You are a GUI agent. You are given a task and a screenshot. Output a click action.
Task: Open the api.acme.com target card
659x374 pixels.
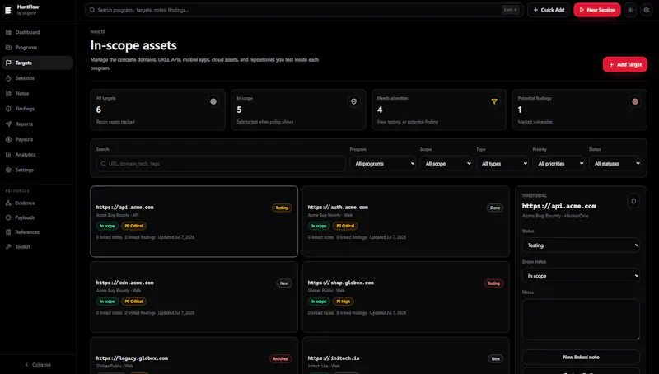click(x=194, y=222)
